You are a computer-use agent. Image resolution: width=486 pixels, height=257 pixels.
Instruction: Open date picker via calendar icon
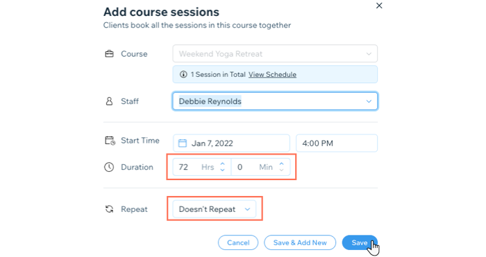pyautogui.click(x=182, y=143)
